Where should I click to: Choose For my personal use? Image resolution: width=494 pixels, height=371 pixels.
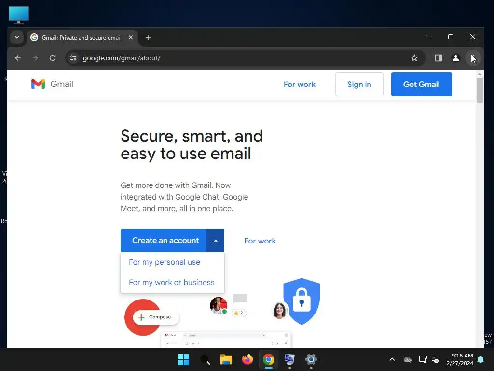click(165, 262)
